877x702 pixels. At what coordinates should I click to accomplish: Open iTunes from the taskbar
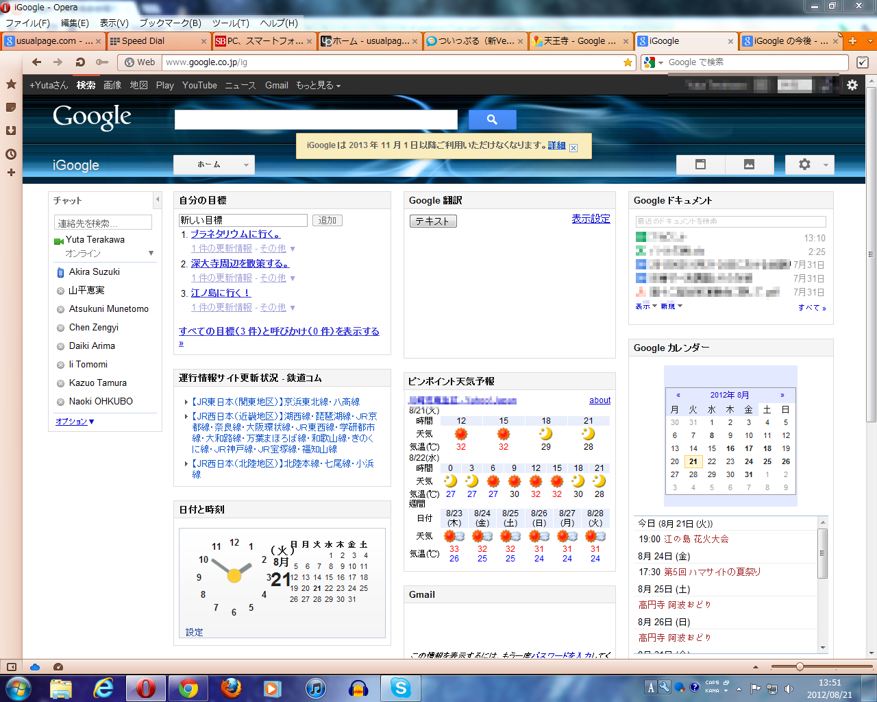point(316,688)
